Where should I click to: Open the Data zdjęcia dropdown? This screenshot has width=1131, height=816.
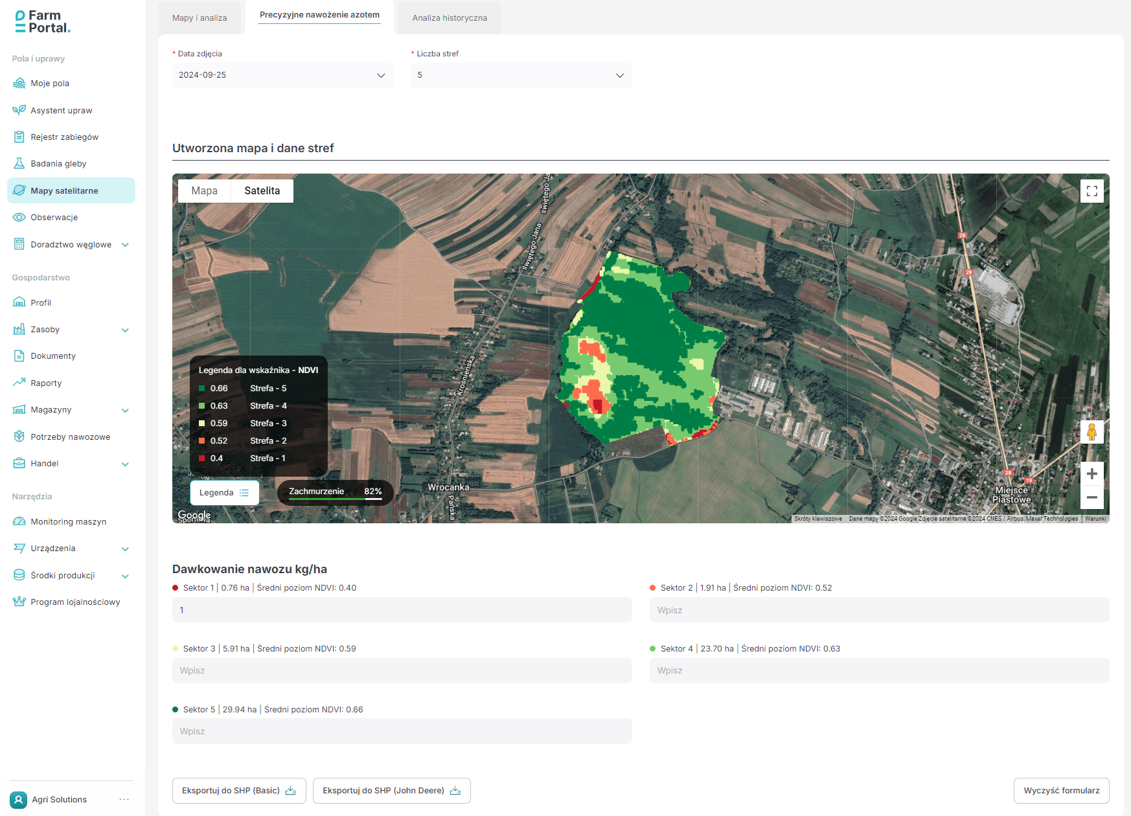click(282, 75)
